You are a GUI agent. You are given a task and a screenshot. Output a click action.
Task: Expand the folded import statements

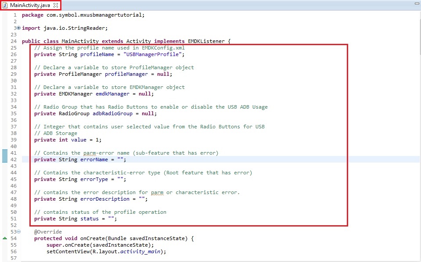click(18, 28)
